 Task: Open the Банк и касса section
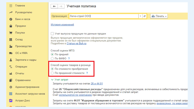tap(23, 19)
